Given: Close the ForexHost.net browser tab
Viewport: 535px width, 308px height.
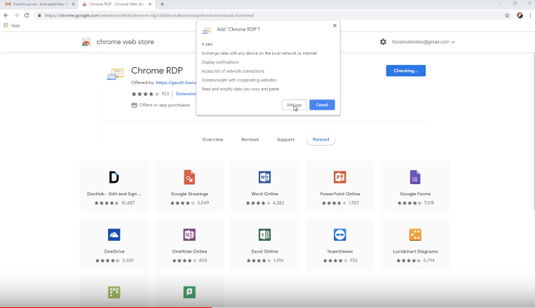Looking at the screenshot, I should [x=74, y=4].
